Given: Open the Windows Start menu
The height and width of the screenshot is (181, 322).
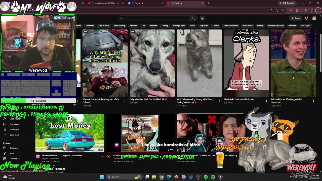Looking at the screenshot, I should point(102,177).
